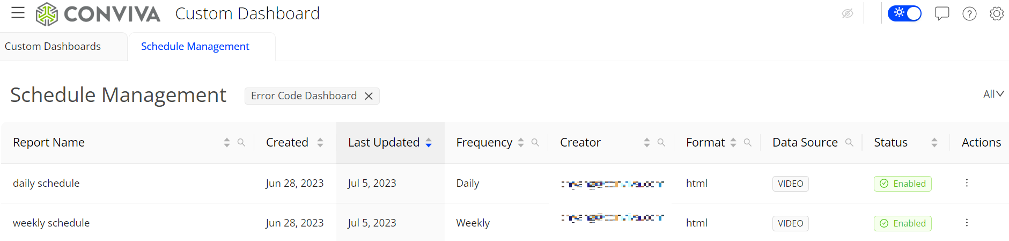Search within Frequency column
The height and width of the screenshot is (241, 1009).
pyautogui.click(x=535, y=142)
